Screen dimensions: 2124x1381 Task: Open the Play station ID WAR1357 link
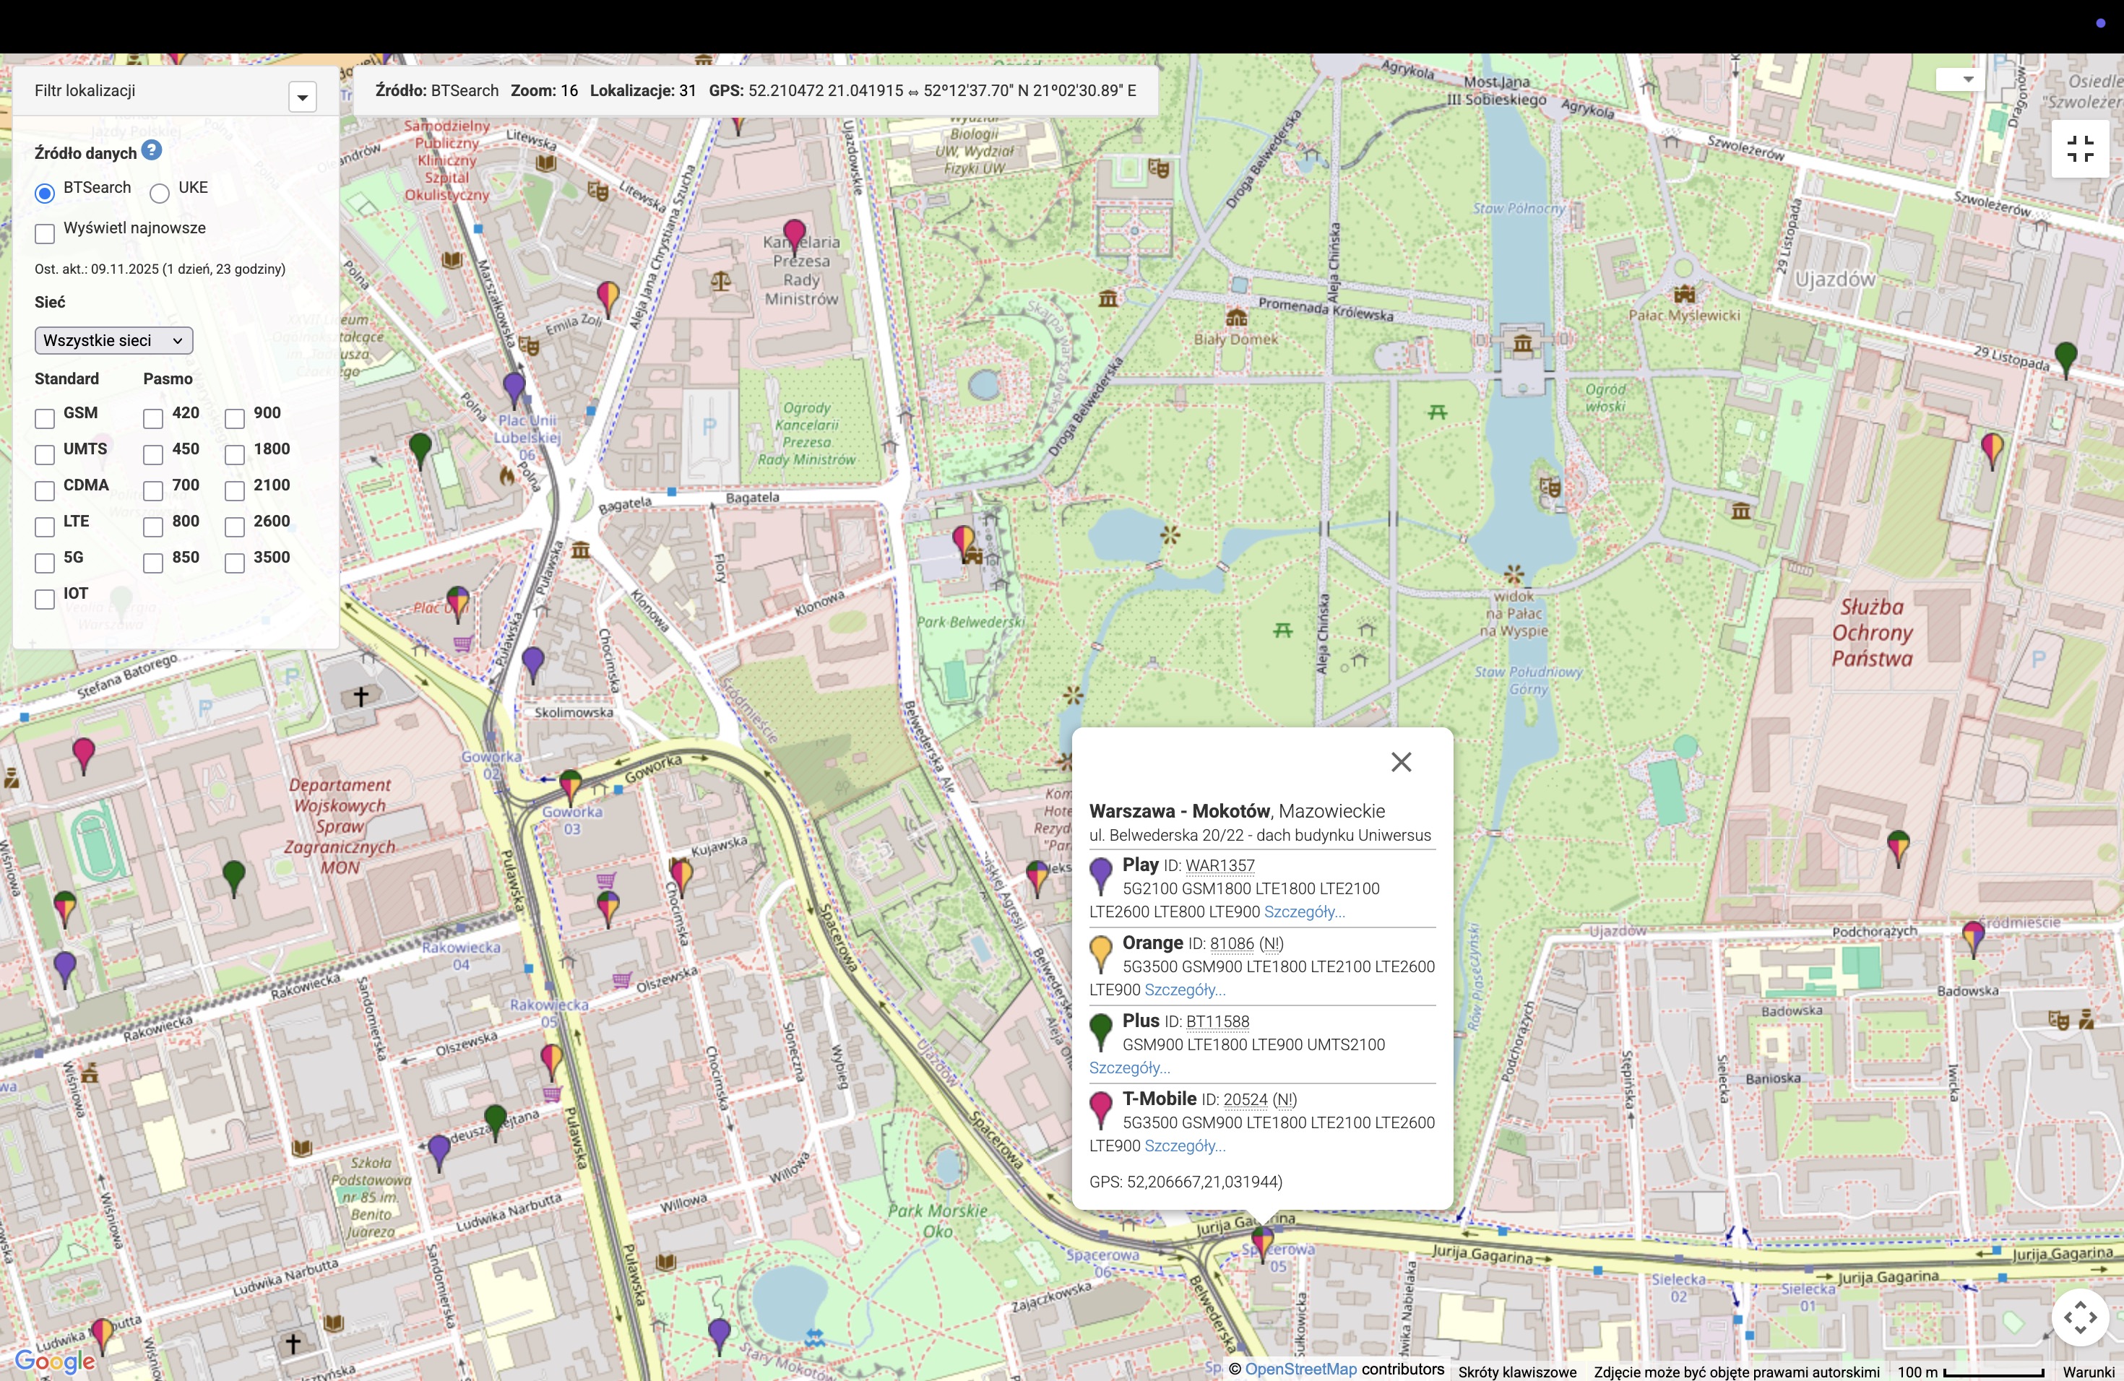pyautogui.click(x=1219, y=865)
